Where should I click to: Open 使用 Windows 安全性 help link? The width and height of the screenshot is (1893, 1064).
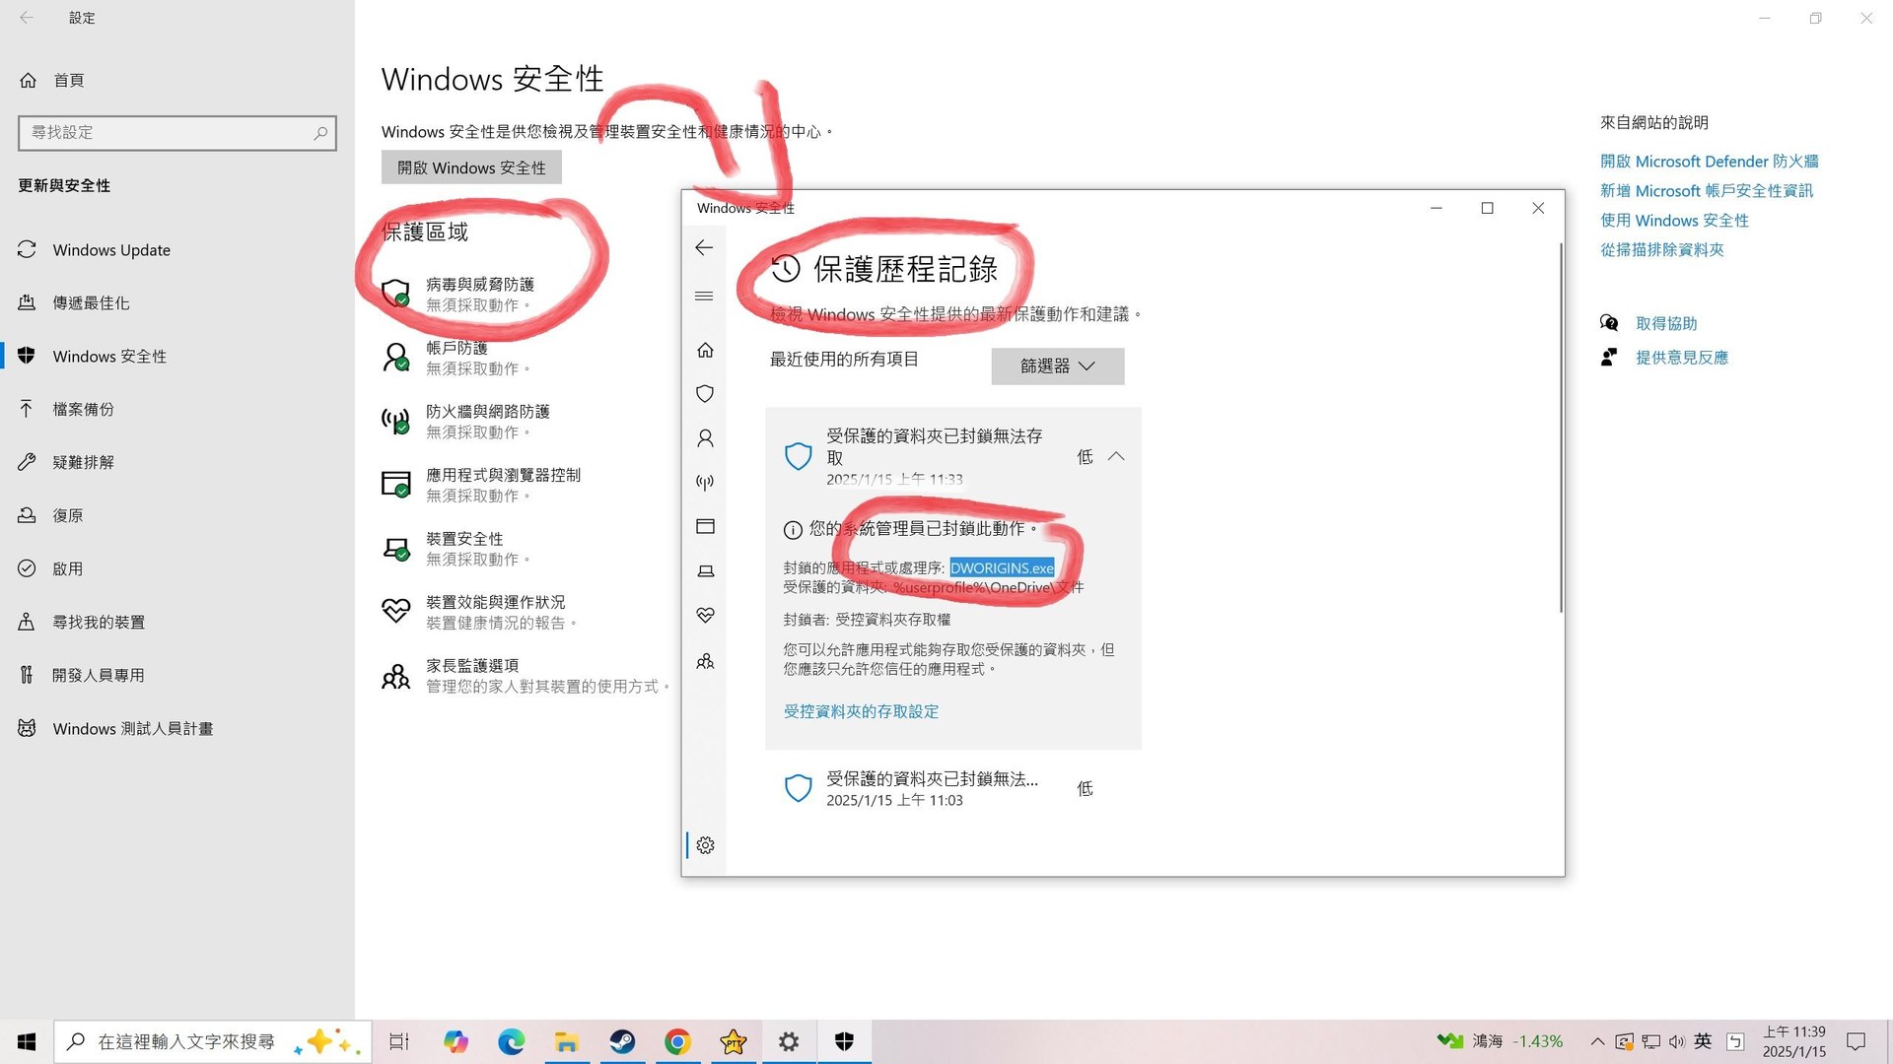[1674, 221]
